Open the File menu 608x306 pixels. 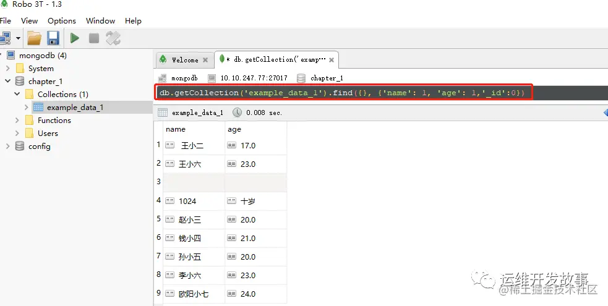click(5, 21)
